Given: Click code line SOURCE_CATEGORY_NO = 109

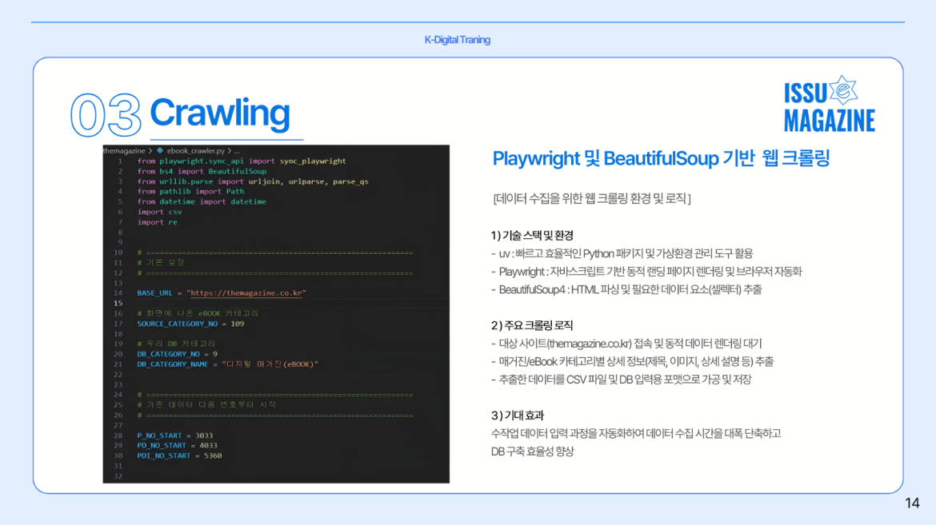Looking at the screenshot, I should point(190,324).
